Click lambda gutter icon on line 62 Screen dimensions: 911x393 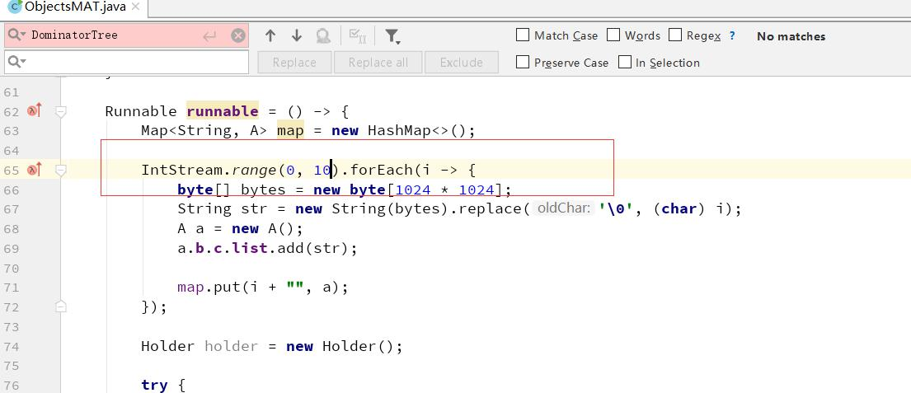[x=35, y=110]
